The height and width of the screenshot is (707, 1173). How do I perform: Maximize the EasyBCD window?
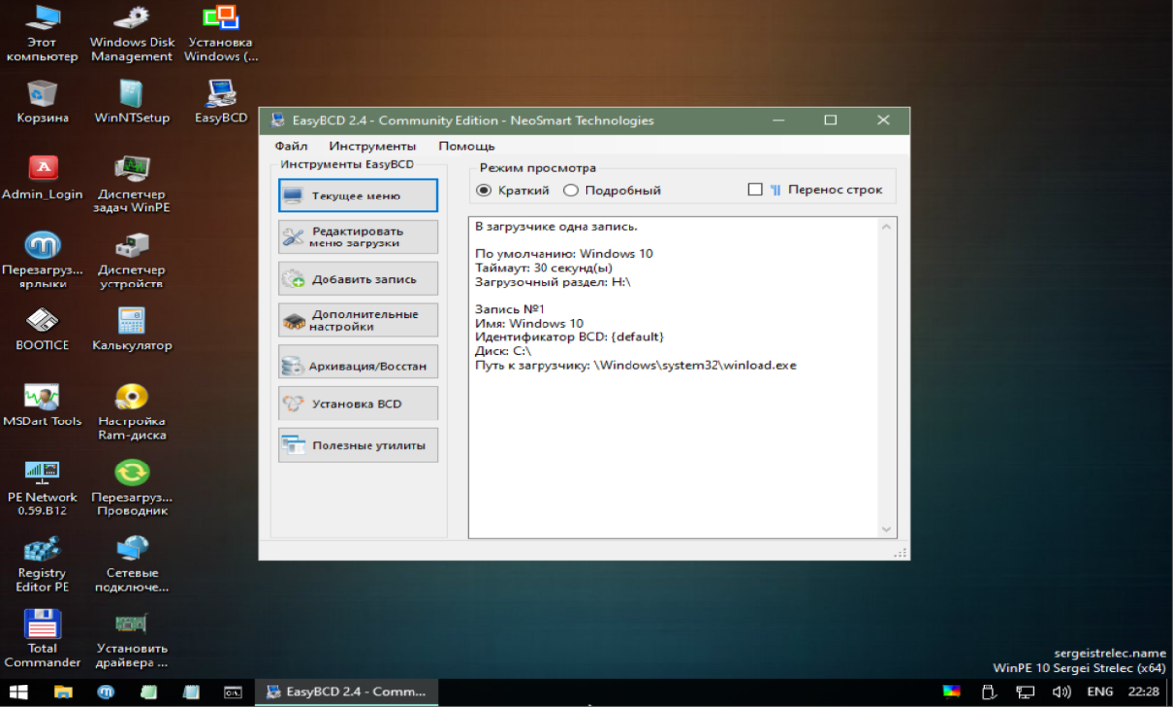[x=830, y=120]
